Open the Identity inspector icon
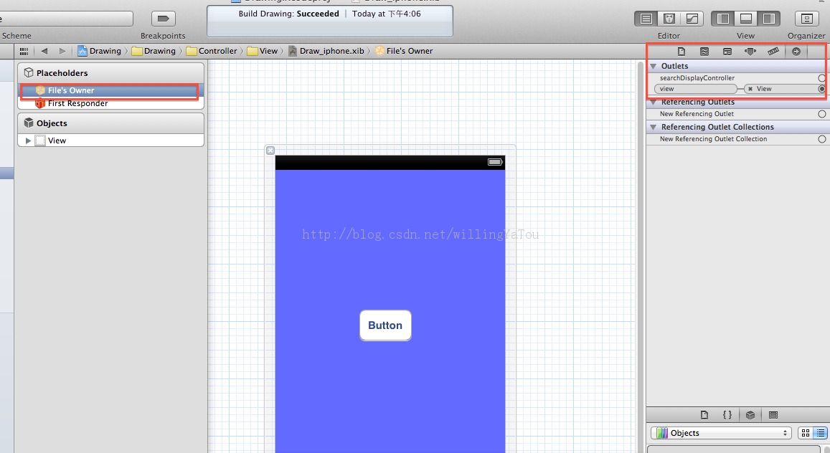The image size is (830, 453). [x=727, y=52]
